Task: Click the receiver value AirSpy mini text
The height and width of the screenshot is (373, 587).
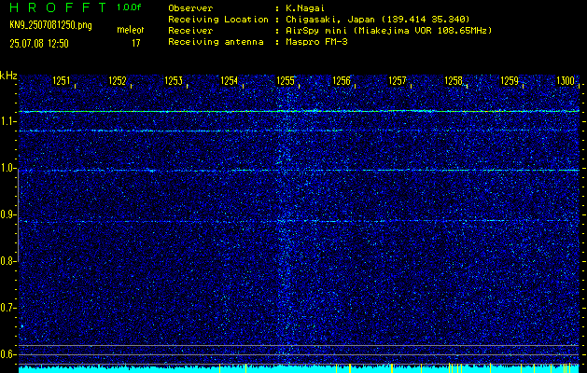Action: [388, 30]
